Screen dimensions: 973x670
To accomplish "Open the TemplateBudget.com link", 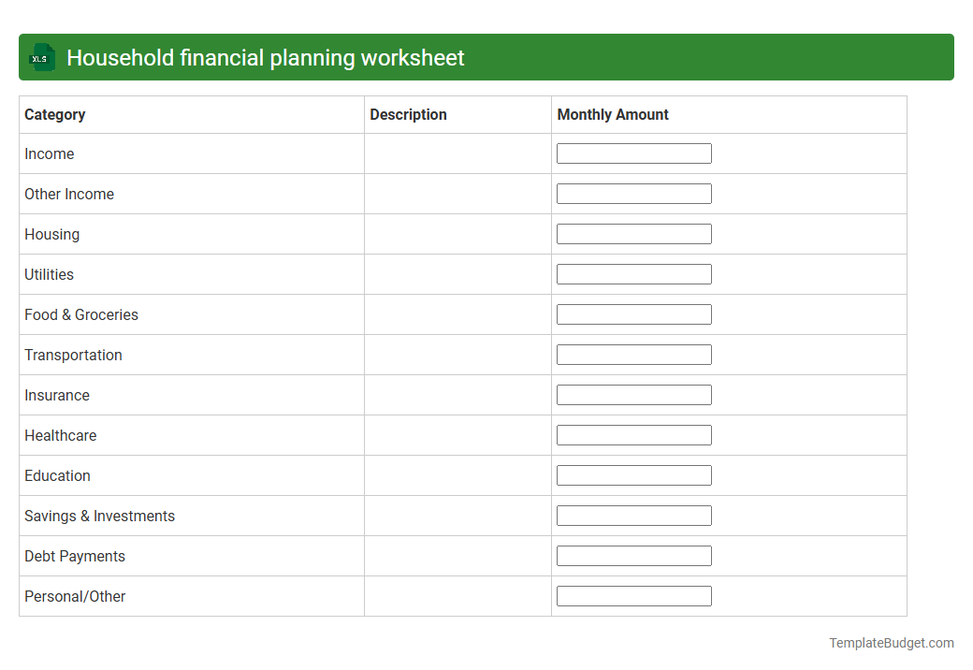I will 891,643.
